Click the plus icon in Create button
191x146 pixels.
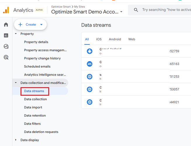tap(20, 25)
